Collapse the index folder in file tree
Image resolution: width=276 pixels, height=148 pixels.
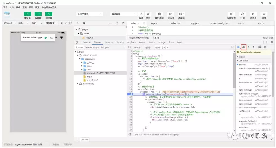coord(78,33)
